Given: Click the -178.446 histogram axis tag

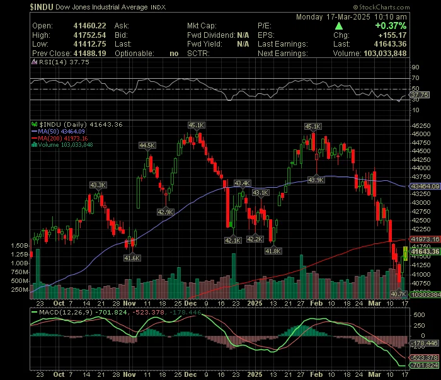Looking at the screenshot, I should tap(425, 343).
